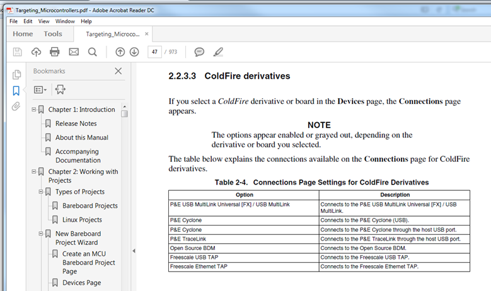This screenshot has height=291, width=491.
Task: Click the 'Freescale Ethernet TAP' option cell
Action: (x=244, y=266)
